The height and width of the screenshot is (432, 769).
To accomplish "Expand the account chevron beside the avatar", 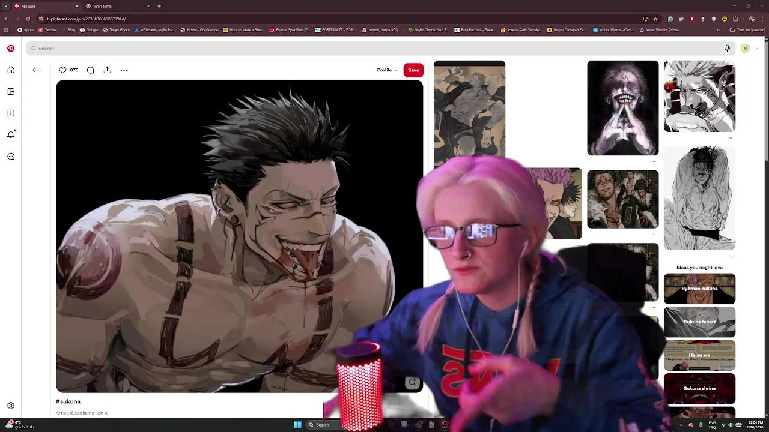I will point(756,49).
